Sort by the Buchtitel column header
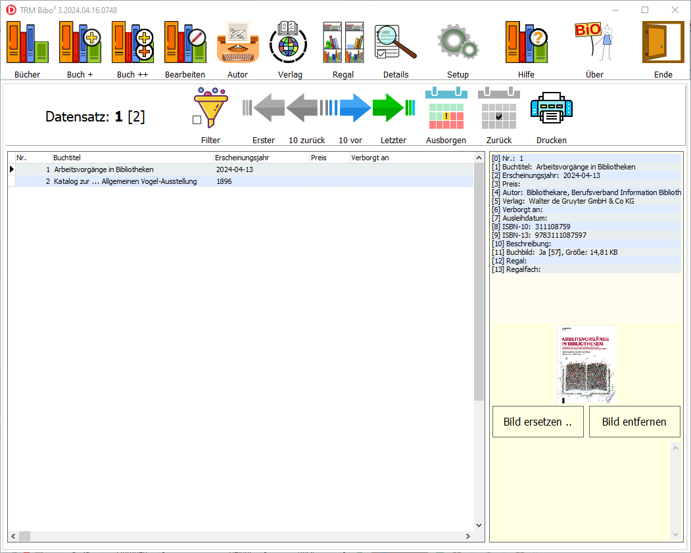 tap(132, 158)
